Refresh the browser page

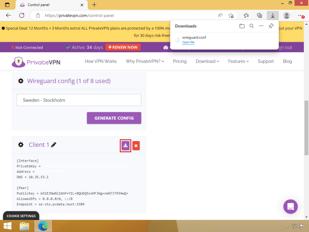tap(22, 15)
